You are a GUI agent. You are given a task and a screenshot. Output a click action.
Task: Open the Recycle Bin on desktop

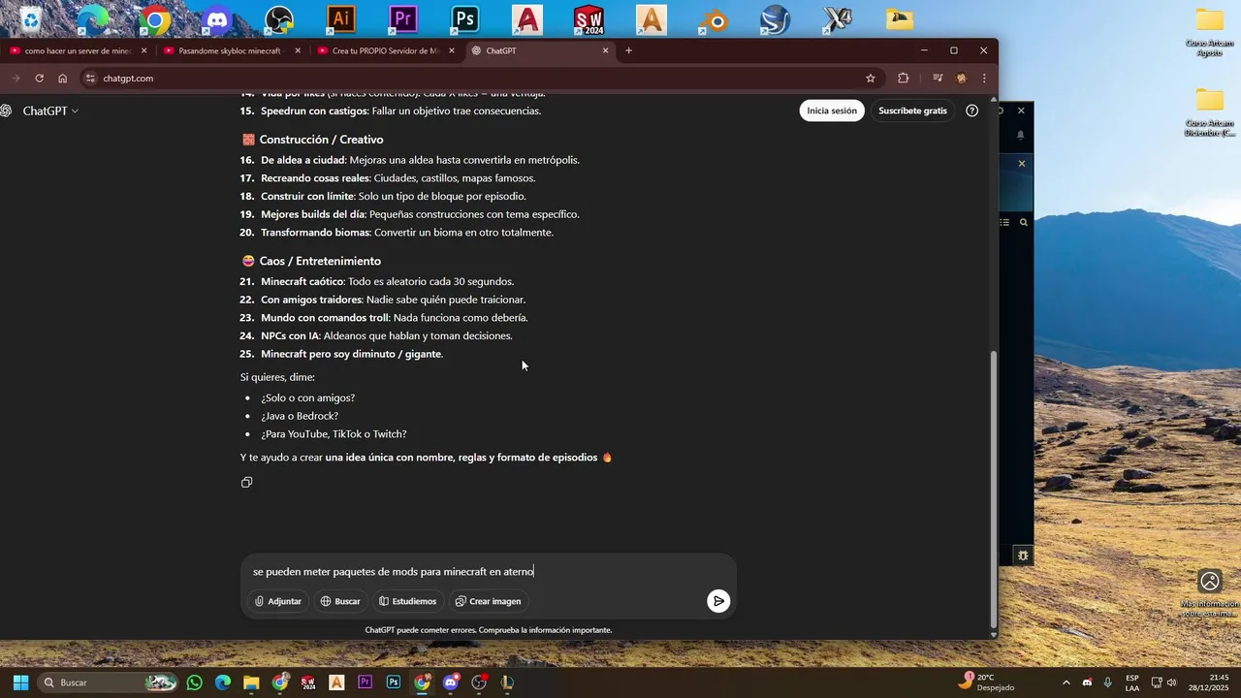point(31,18)
